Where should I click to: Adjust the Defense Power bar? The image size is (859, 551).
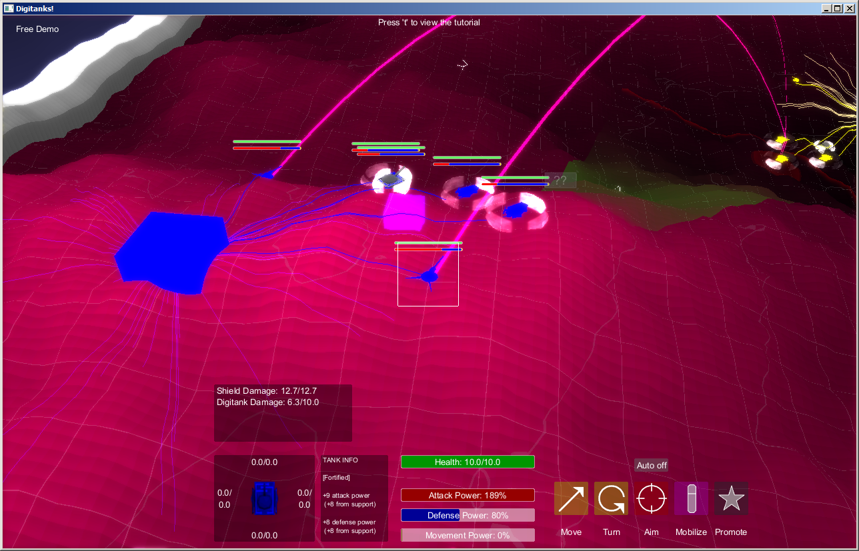click(x=468, y=515)
